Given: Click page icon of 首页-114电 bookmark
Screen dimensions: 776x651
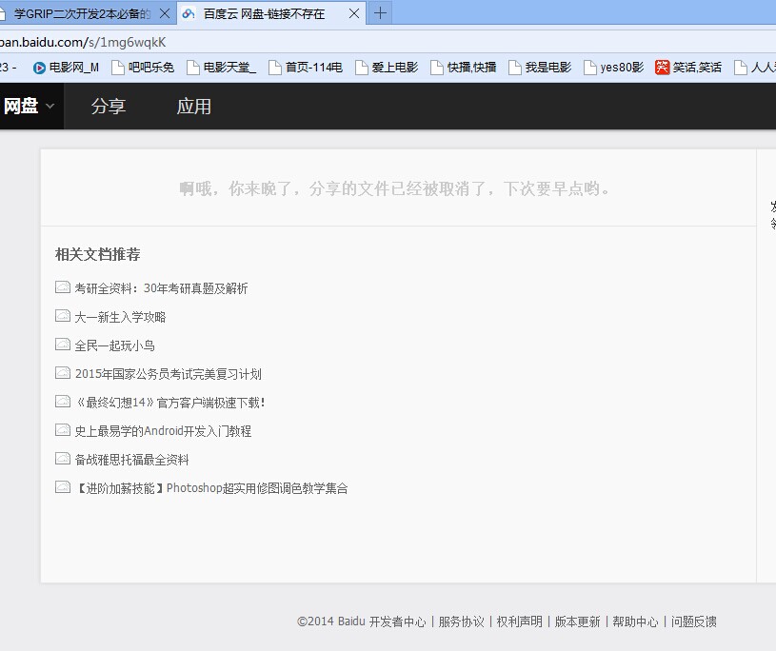Looking at the screenshot, I should (x=274, y=68).
